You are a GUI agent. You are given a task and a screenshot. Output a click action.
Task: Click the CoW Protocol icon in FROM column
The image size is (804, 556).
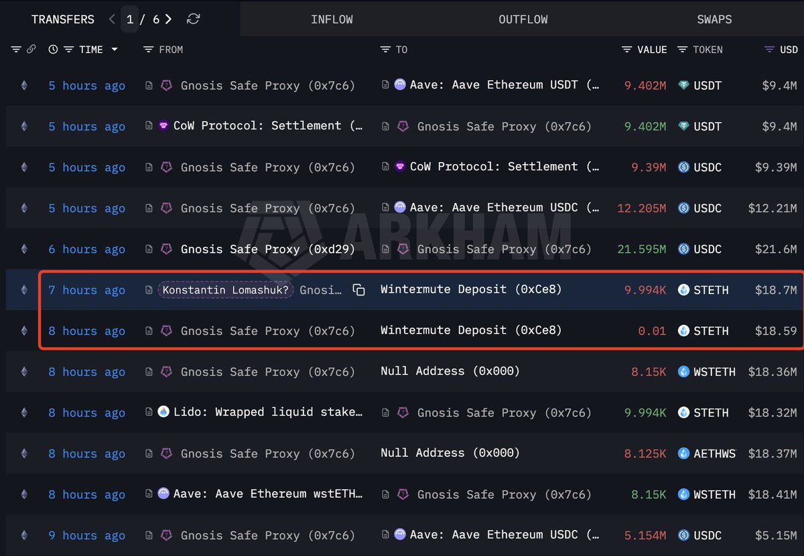[163, 126]
